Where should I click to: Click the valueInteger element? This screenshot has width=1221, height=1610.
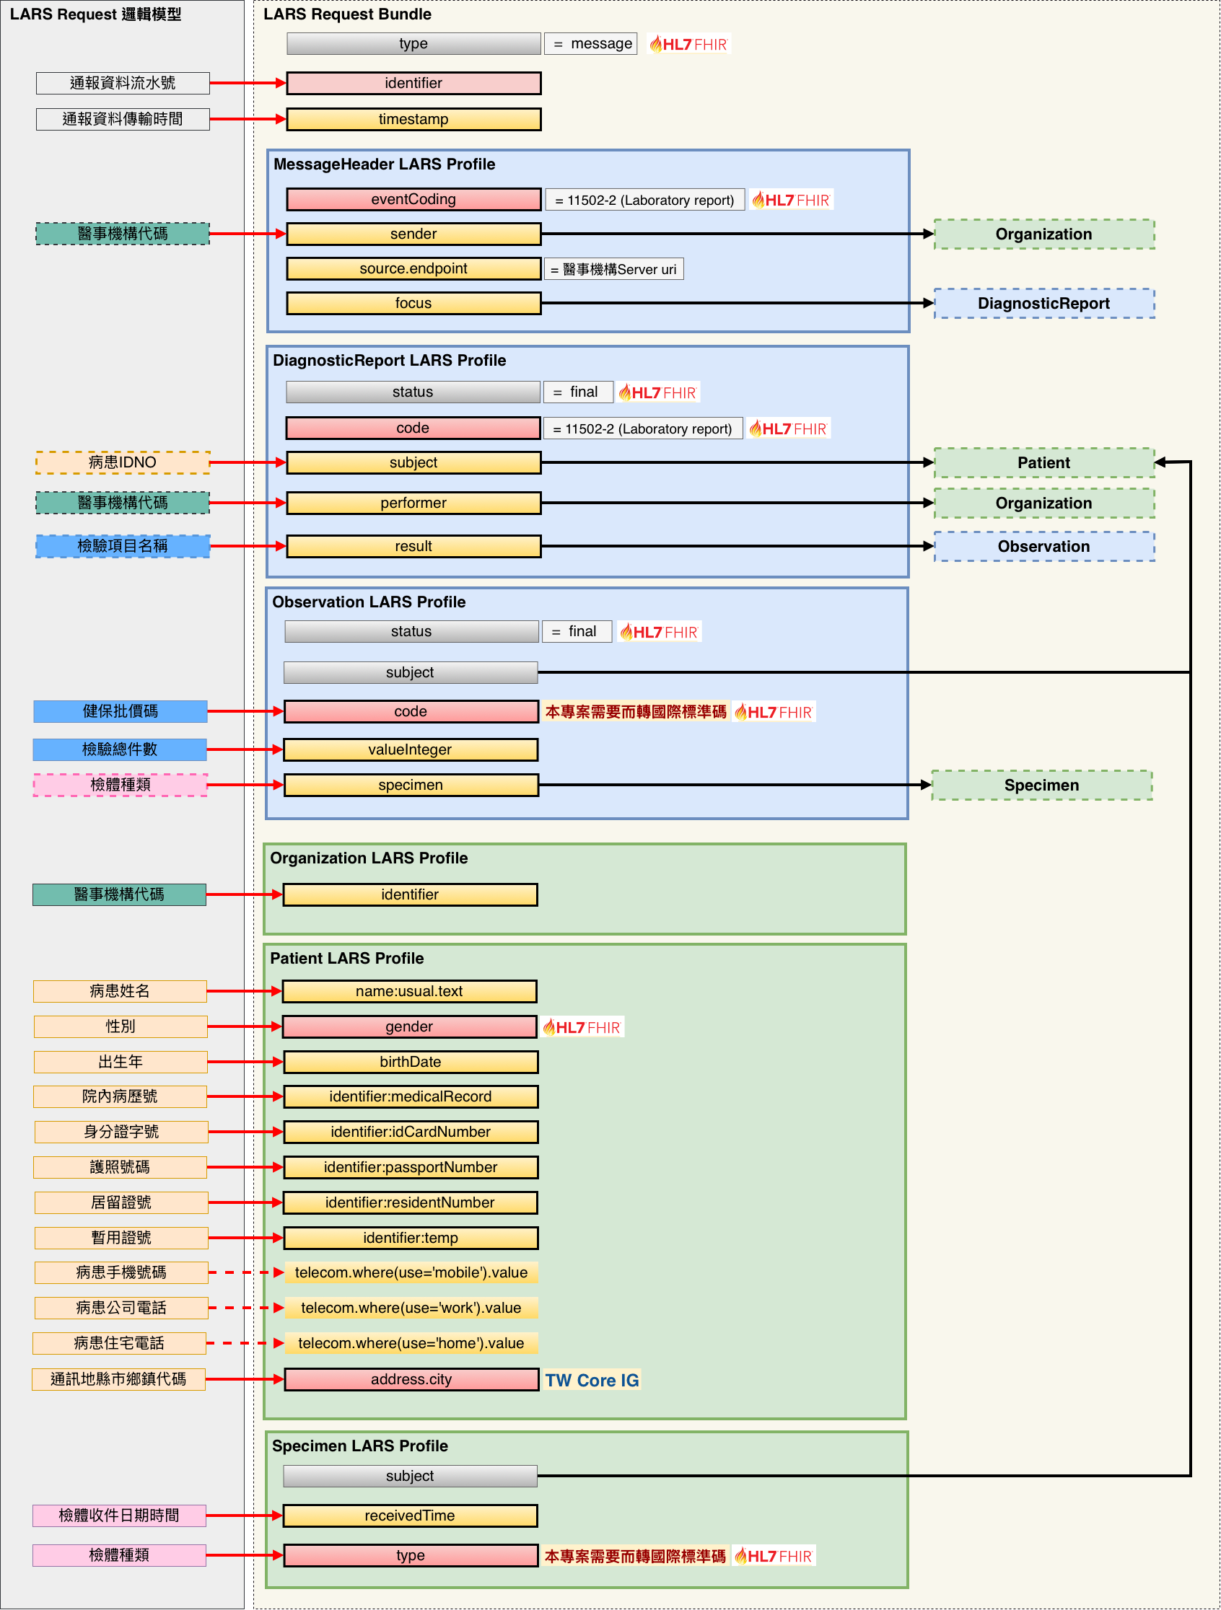click(x=411, y=750)
